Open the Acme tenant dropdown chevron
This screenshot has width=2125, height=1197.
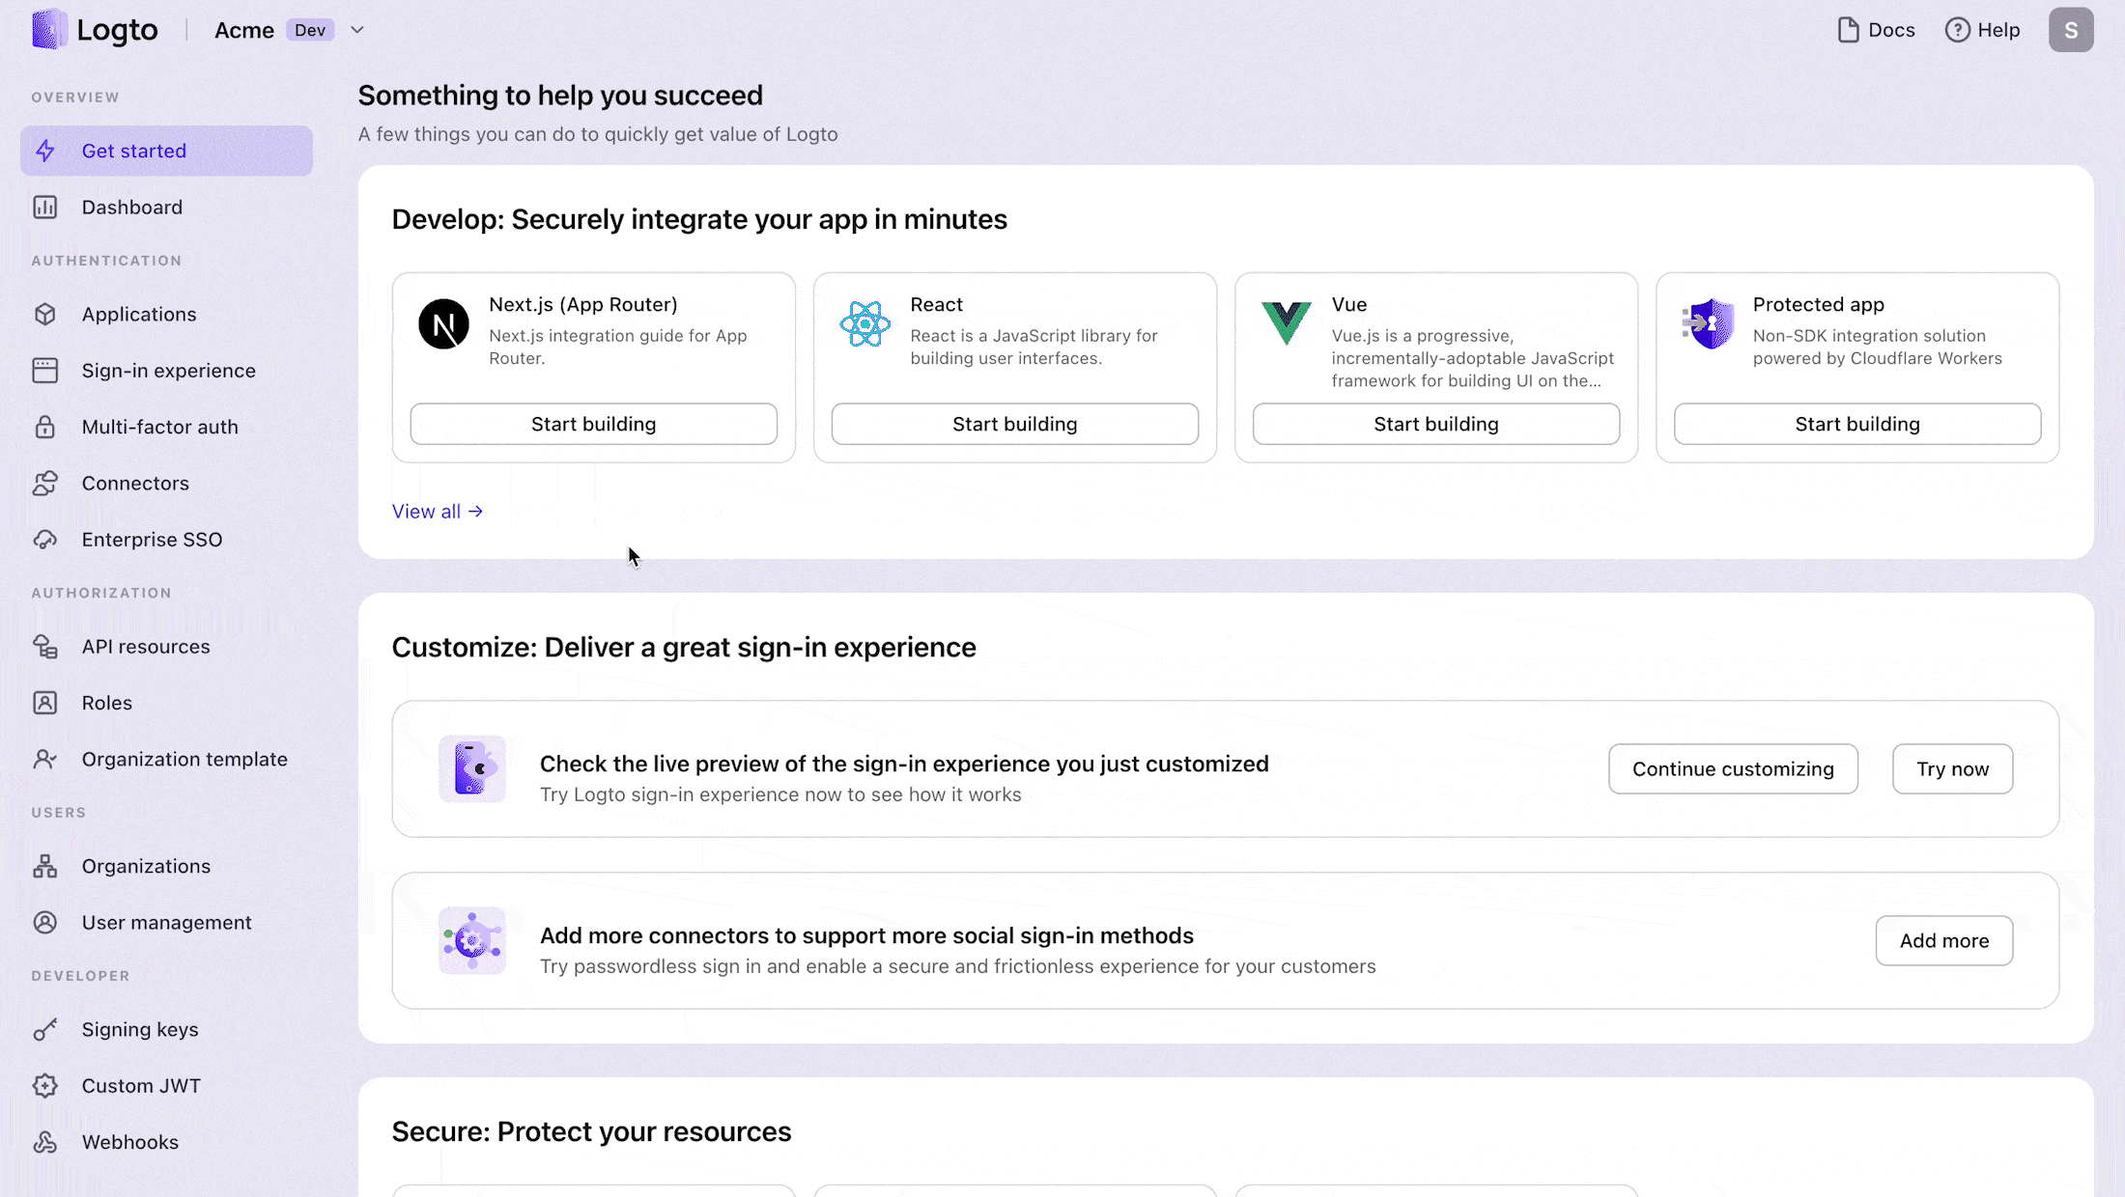coord(357,30)
